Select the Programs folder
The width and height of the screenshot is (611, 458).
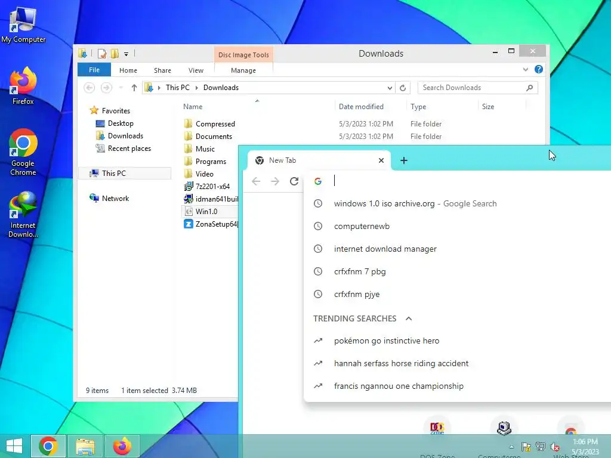pos(211,161)
